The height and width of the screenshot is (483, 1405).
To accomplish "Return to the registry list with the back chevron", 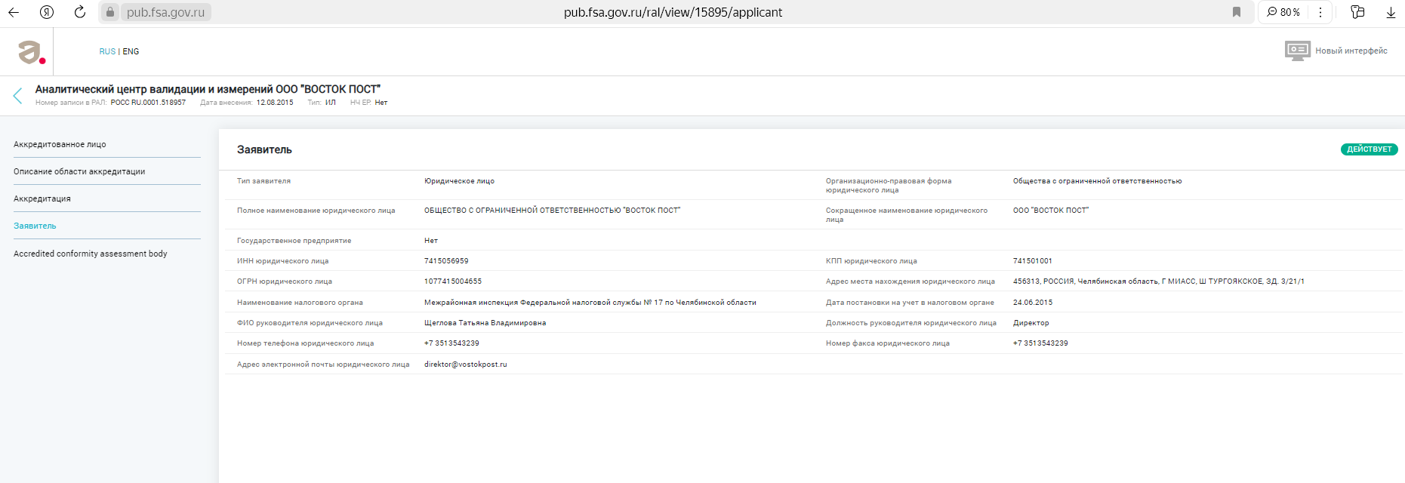I will tap(18, 96).
